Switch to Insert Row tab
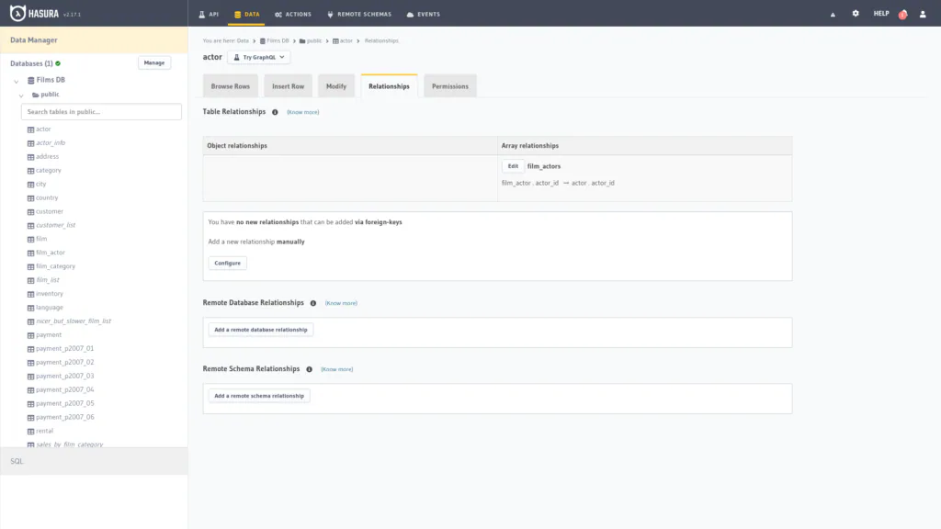Image resolution: width=941 pixels, height=529 pixels. tap(288, 85)
